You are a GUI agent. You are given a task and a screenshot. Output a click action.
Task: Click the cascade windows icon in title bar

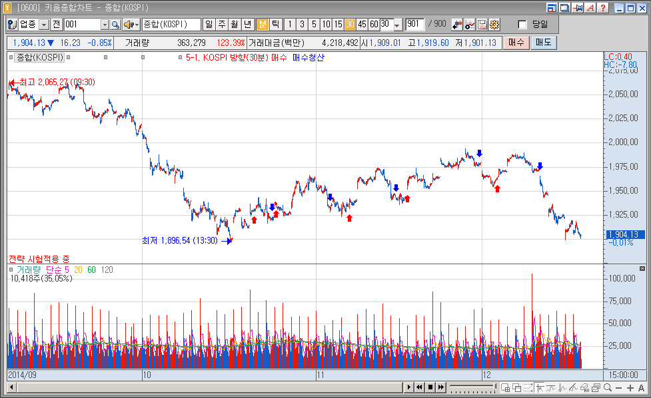coord(564,8)
